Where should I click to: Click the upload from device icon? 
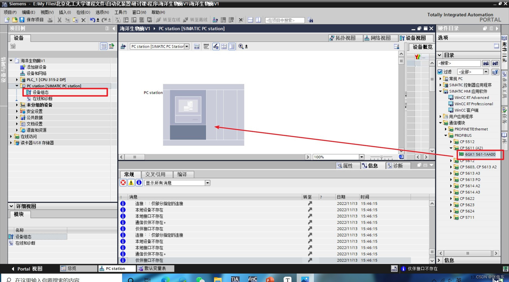[x=134, y=20]
